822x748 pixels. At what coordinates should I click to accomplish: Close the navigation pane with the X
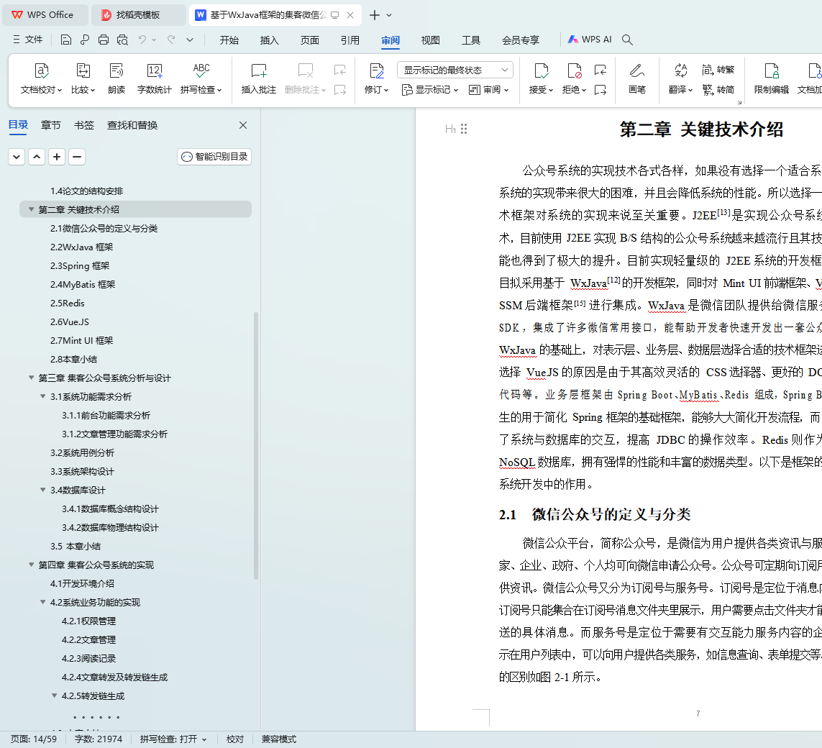243,125
